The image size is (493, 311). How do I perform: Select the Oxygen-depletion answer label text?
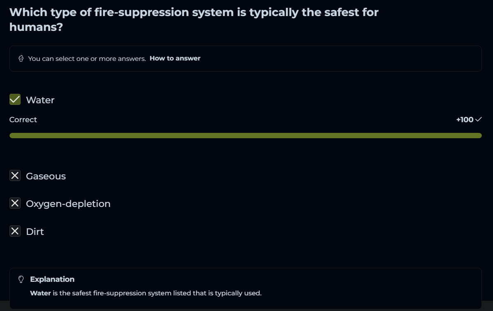pyautogui.click(x=68, y=204)
